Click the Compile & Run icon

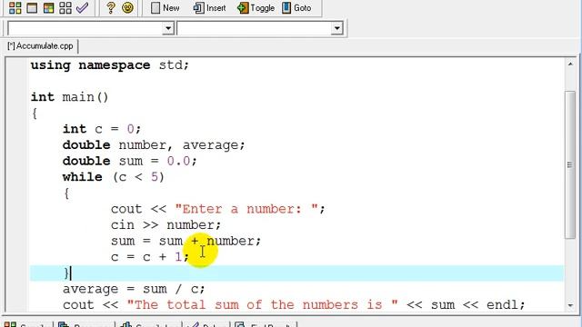point(48,8)
